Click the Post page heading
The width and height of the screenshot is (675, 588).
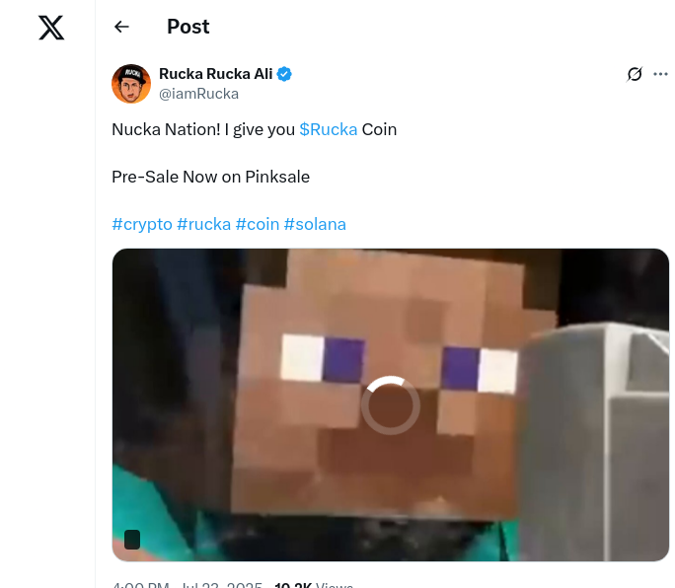[188, 27]
